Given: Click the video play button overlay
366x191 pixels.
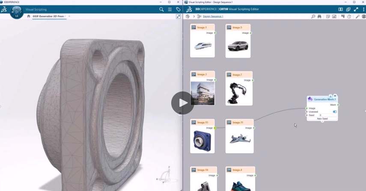Looking at the screenshot, I should 182,103.
